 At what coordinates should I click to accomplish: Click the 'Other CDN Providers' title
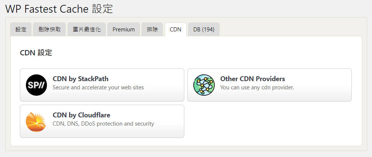253,78
